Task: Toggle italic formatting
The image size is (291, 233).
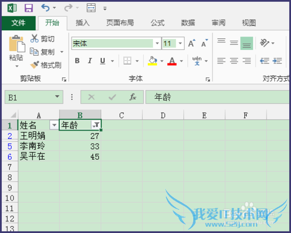Action: (90, 61)
